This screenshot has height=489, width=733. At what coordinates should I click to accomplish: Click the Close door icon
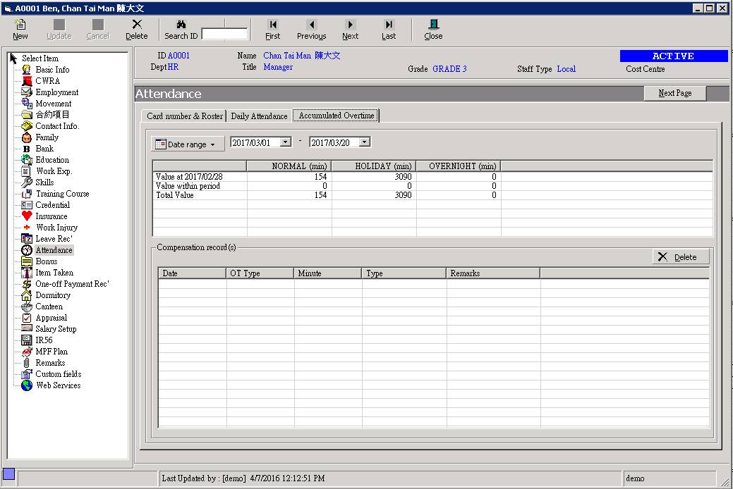tap(433, 25)
